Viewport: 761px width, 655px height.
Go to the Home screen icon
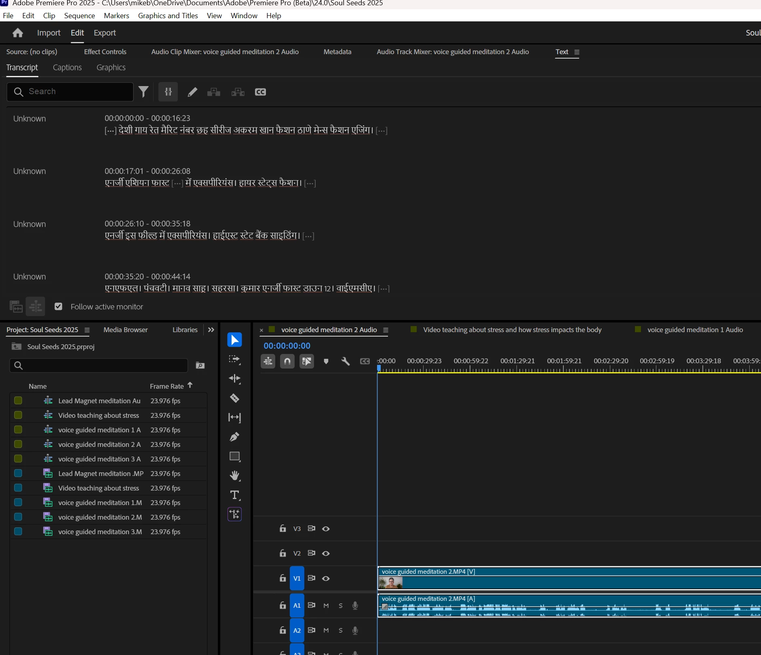pos(18,33)
